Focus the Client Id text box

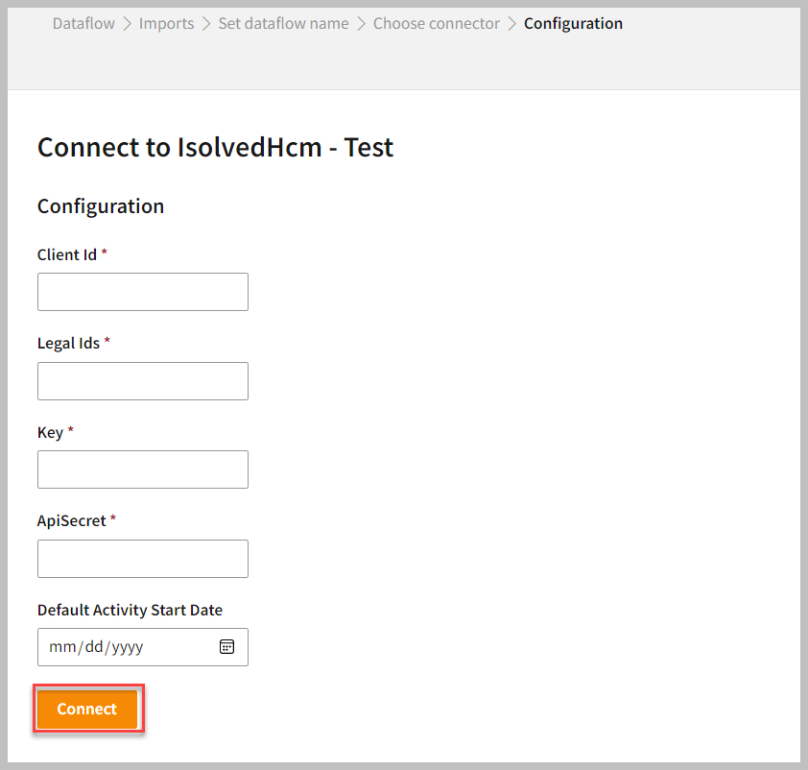[143, 292]
